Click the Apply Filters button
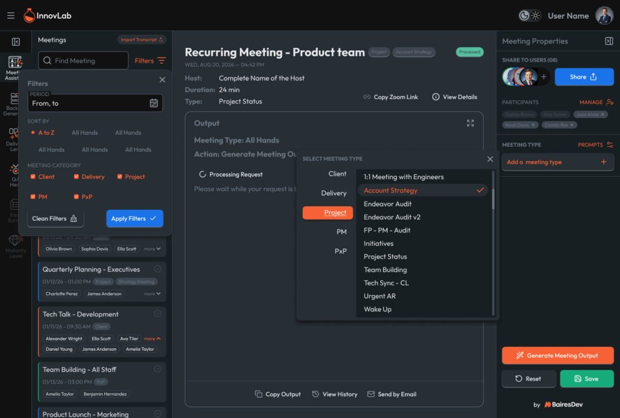 tap(134, 218)
